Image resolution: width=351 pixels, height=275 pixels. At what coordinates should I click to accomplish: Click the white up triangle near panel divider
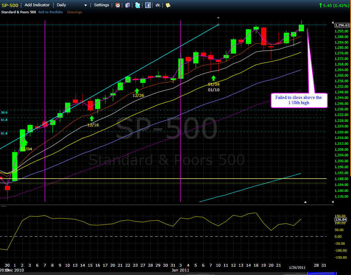point(305,202)
